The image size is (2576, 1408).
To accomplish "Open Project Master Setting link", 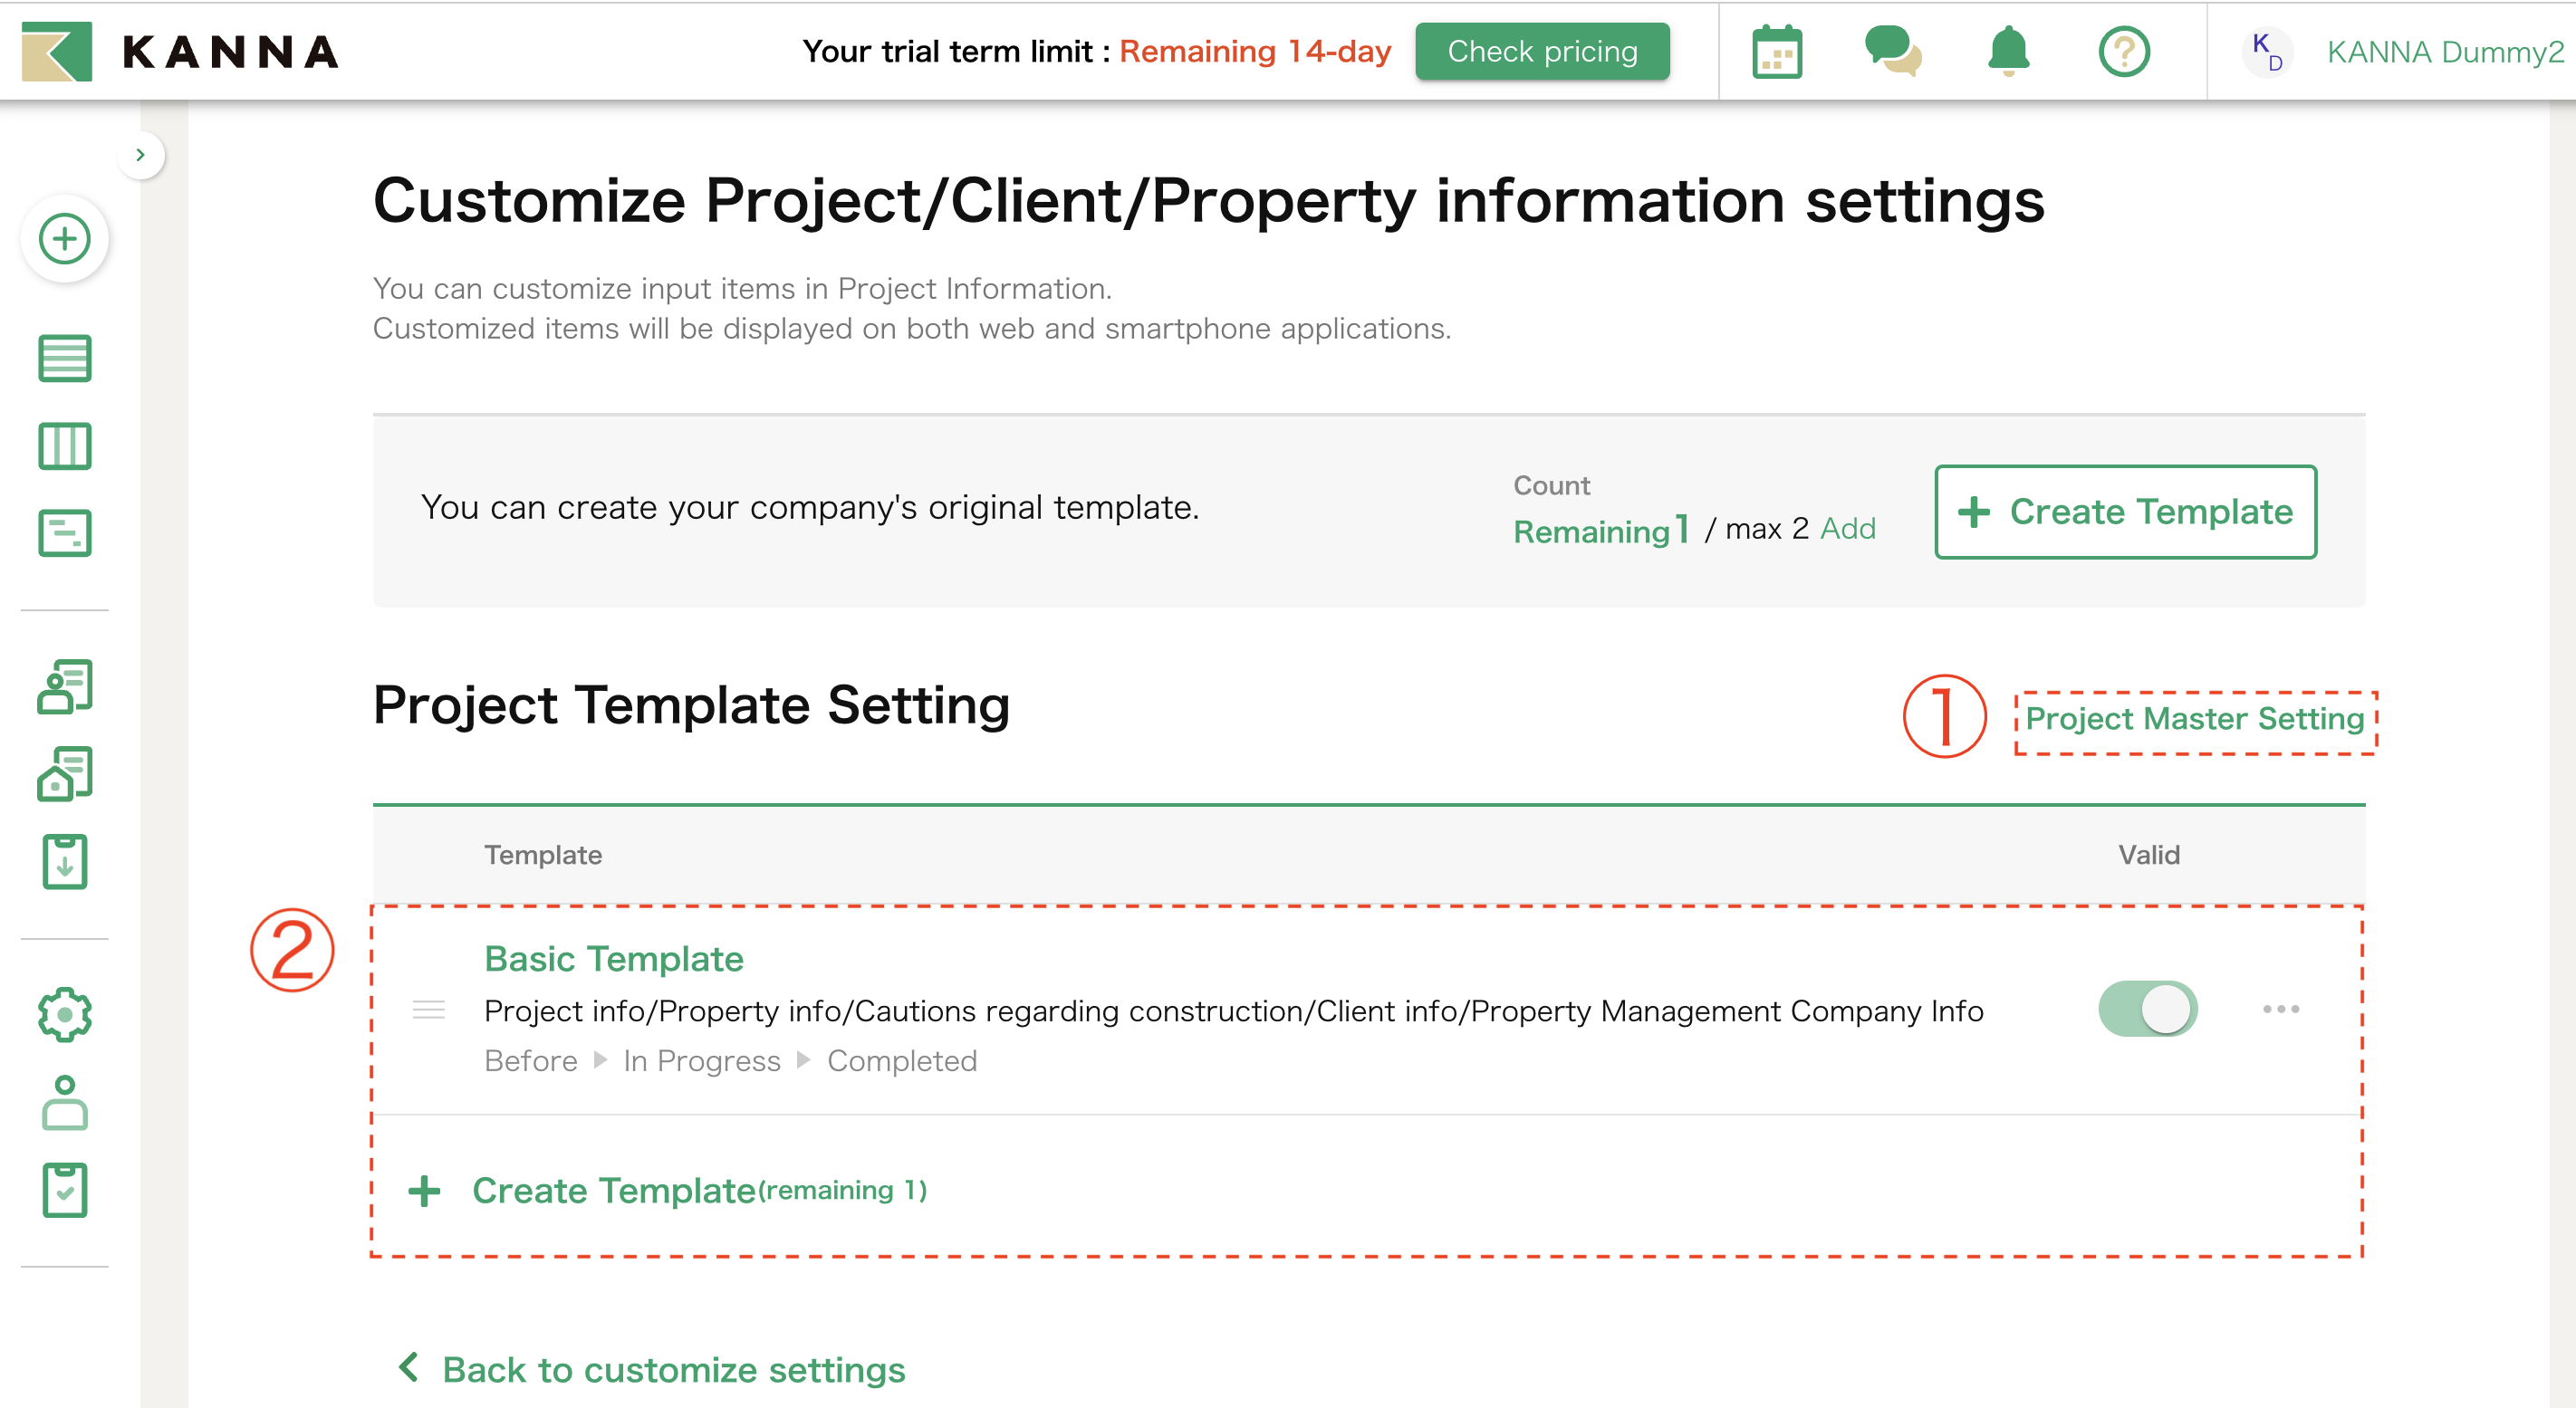I will [x=2194, y=719].
